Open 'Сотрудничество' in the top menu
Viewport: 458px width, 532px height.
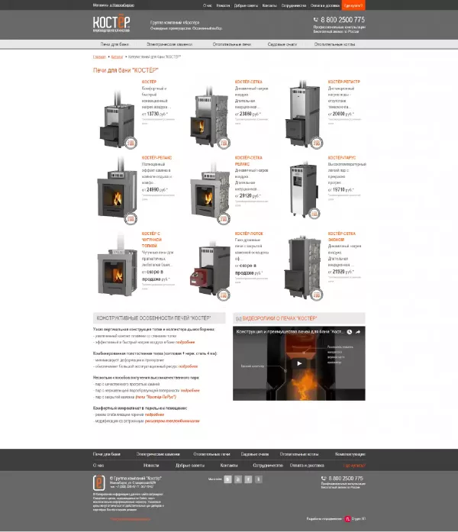click(294, 5)
